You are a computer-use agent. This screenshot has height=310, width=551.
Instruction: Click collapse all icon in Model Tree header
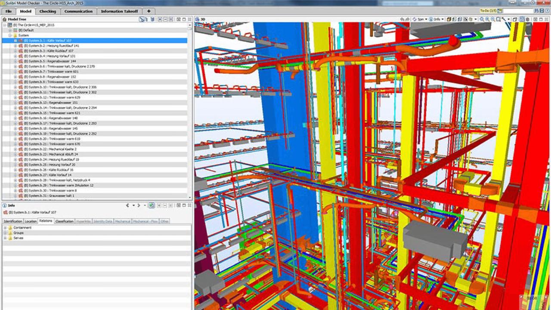pos(165,19)
